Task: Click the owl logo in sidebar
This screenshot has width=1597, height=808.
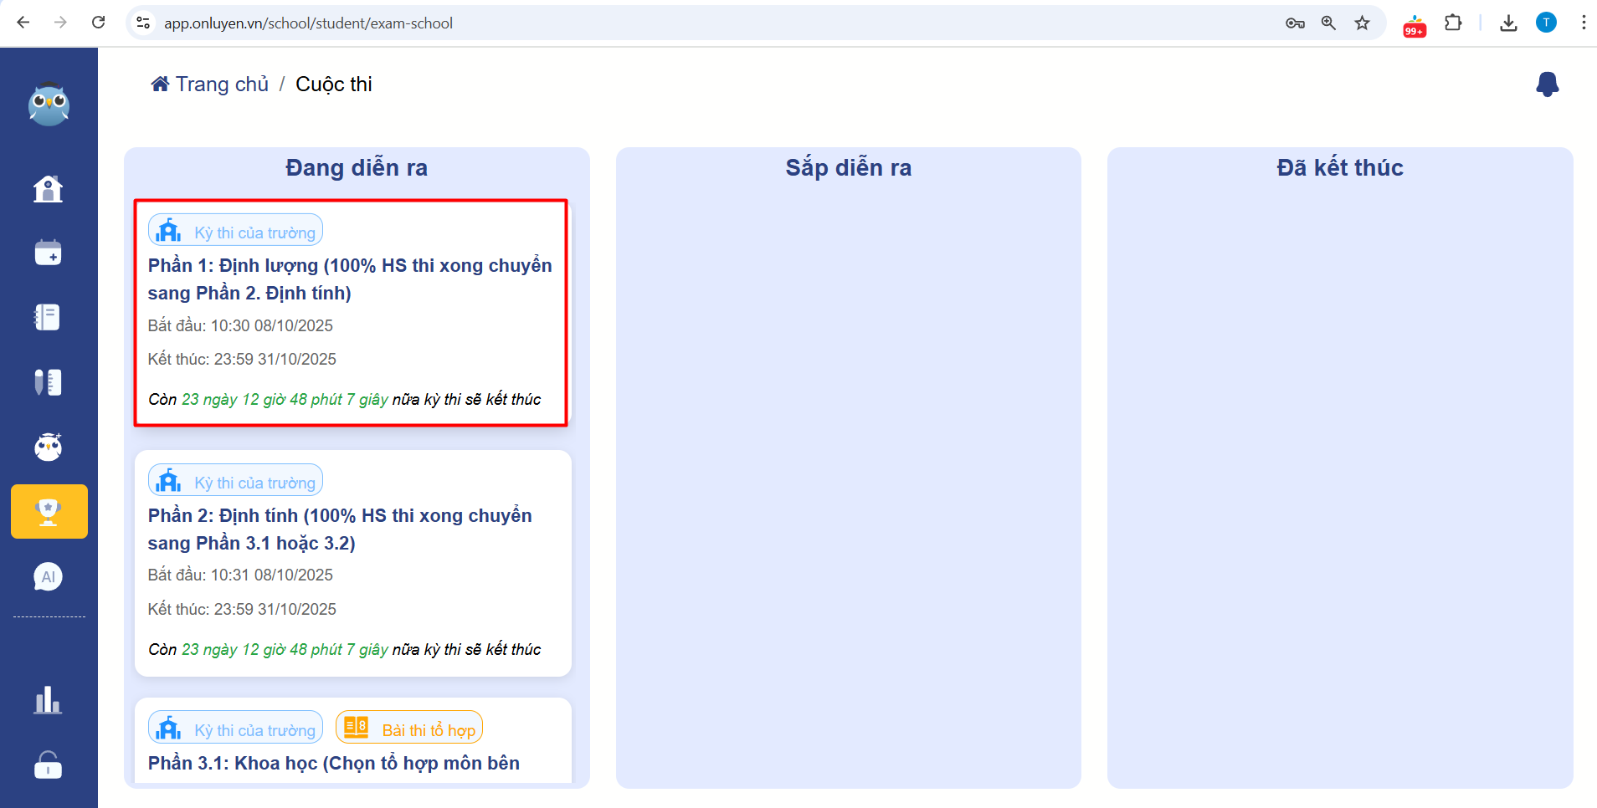Action: (49, 105)
